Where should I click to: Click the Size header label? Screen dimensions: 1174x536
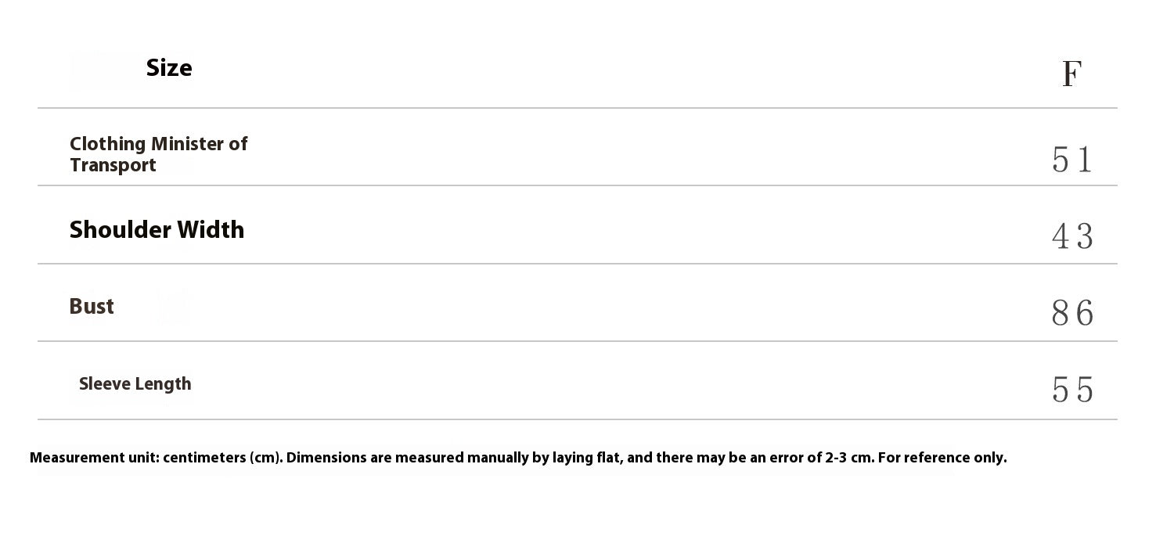pyautogui.click(x=168, y=68)
